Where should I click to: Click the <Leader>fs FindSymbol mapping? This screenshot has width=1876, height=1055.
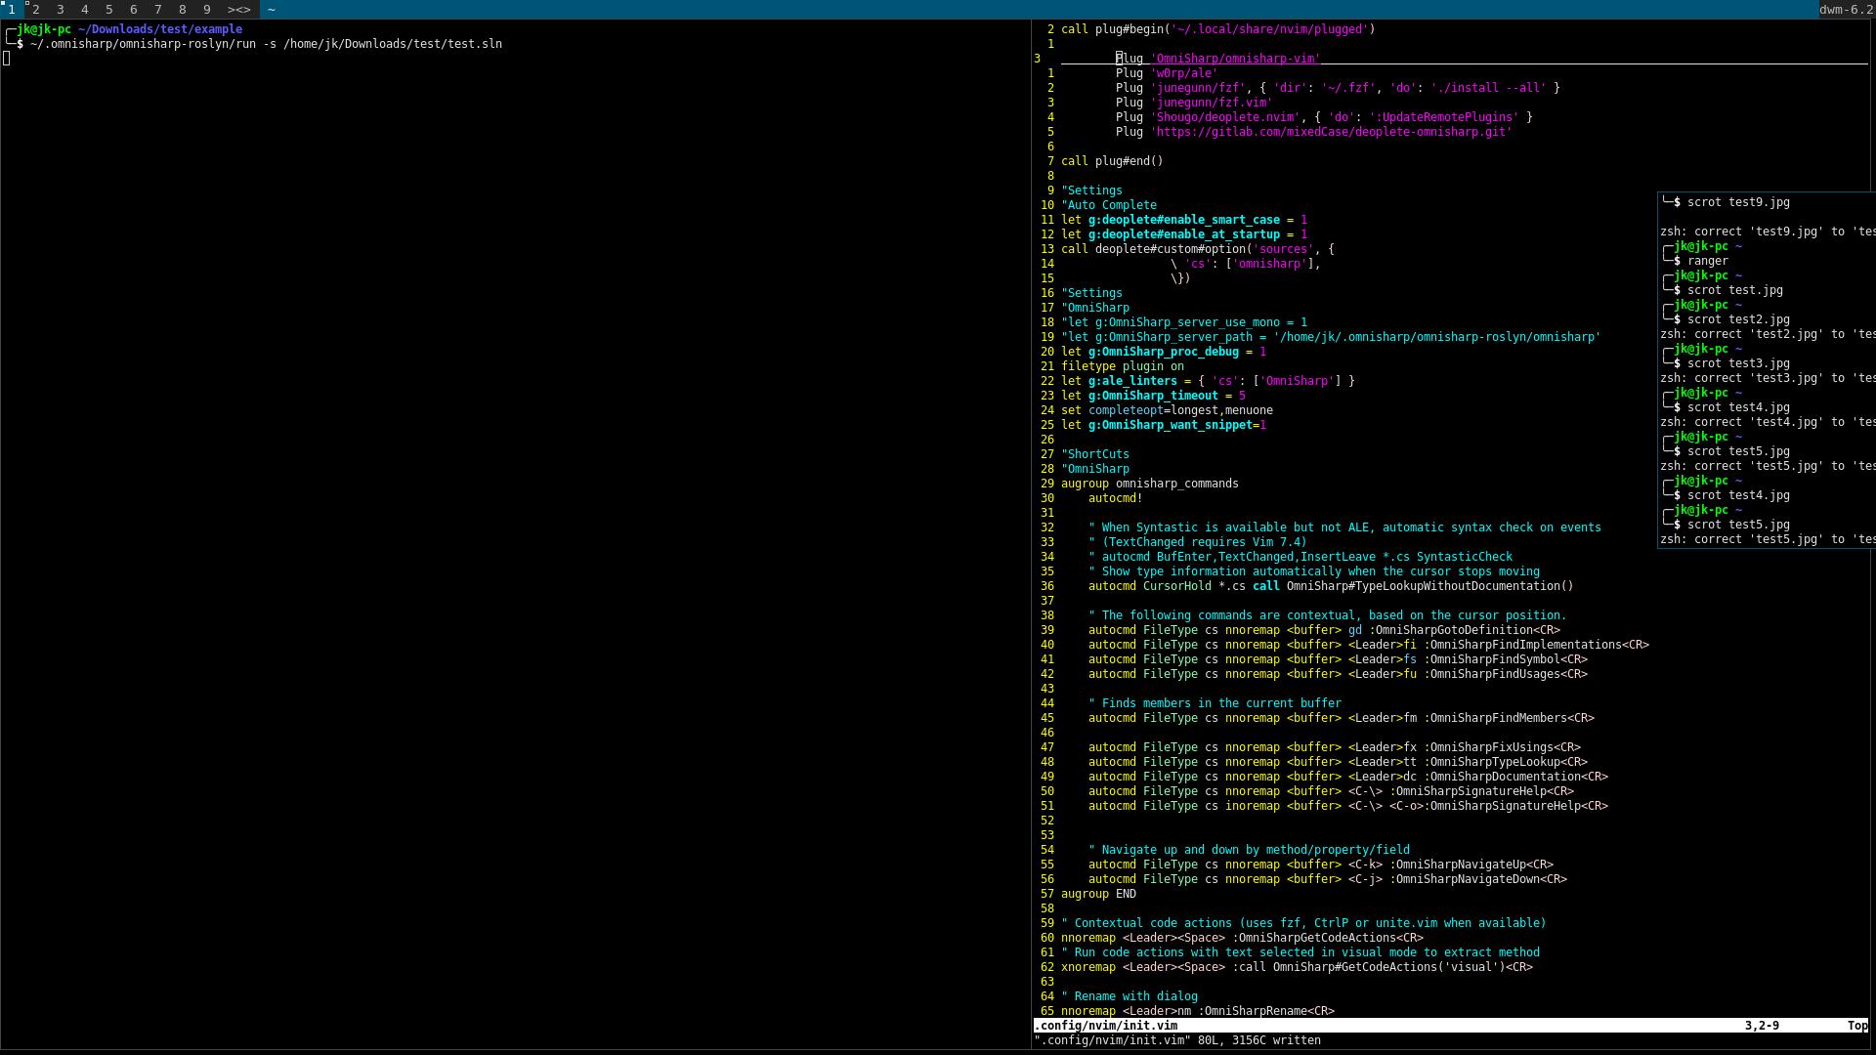click(1338, 659)
